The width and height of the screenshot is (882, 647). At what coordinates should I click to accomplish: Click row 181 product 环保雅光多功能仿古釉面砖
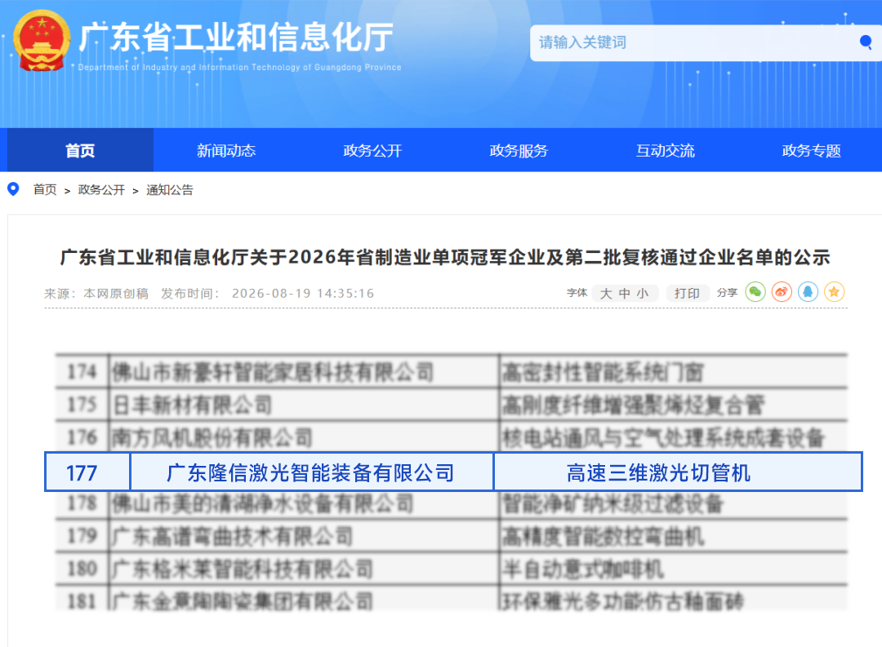(x=622, y=601)
